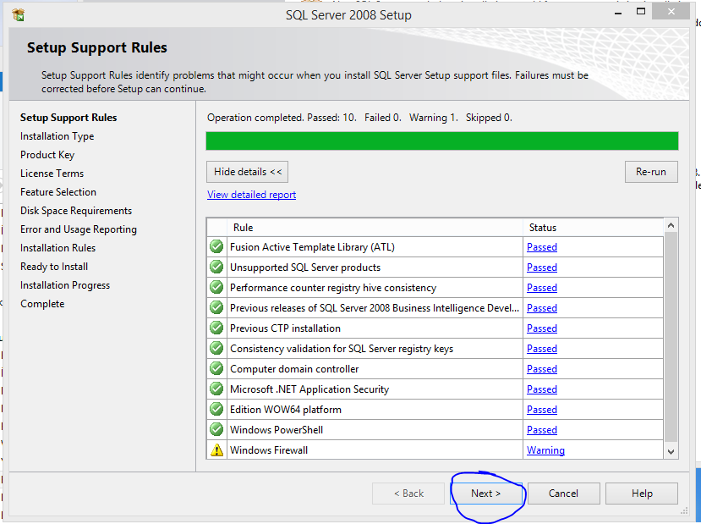Open Passed status for Computer domain controller

coord(542,369)
